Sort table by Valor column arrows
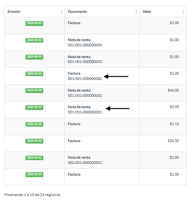Screen dimensions: 187x202 pos(183,12)
